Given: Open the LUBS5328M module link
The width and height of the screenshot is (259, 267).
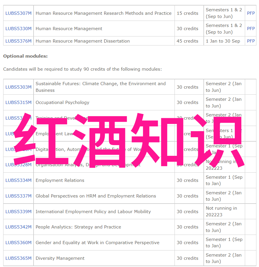Looking at the screenshot, I should tap(19, 165).
